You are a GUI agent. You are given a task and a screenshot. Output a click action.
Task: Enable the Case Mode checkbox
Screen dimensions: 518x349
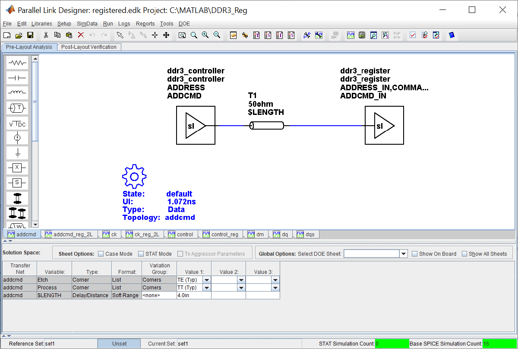101,254
